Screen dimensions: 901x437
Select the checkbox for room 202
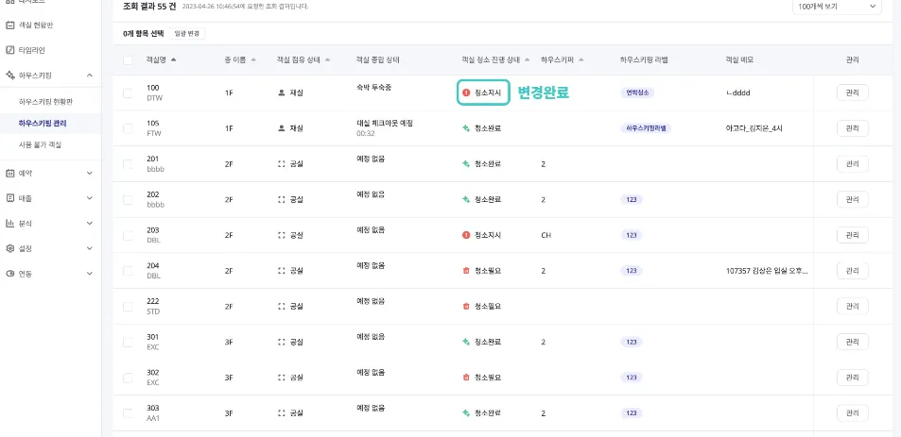(128, 199)
